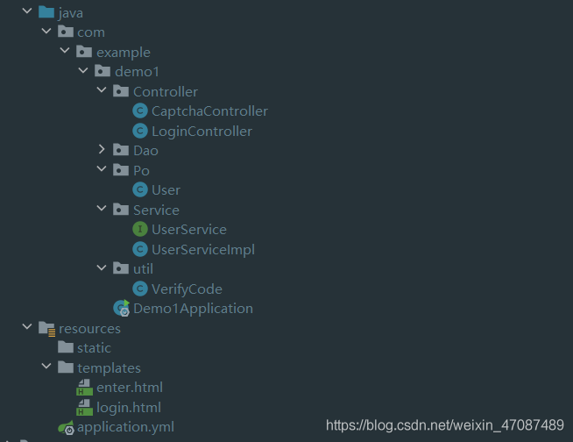Screen dimensions: 573x442
Task: Click the enter.html file icon
Action: pos(85,388)
